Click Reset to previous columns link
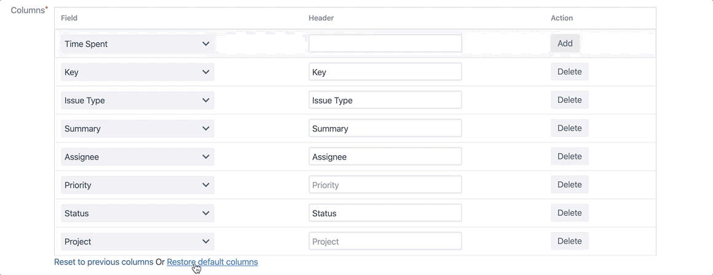This screenshot has height=275, width=713. coord(103,262)
